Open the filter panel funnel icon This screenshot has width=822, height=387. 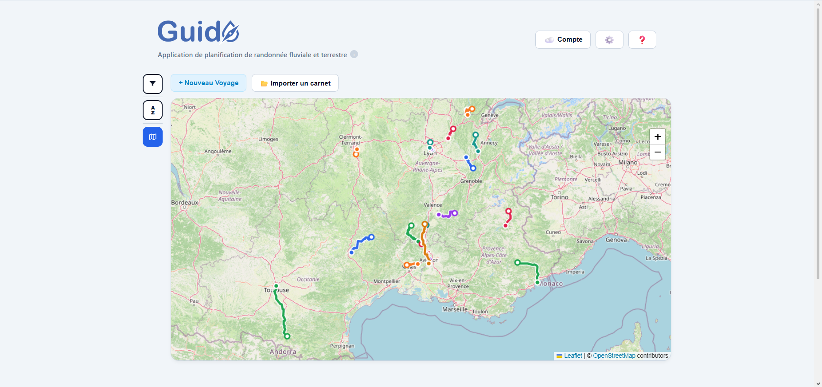coord(152,84)
